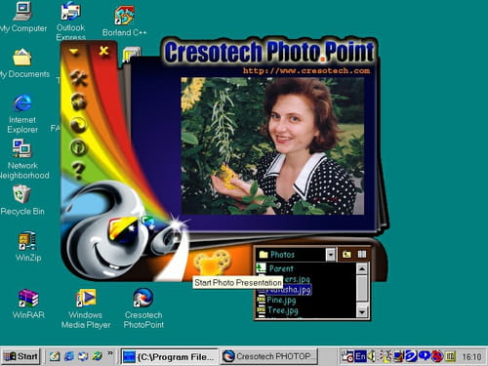Open the Windows Start button
Viewport: 488px width, 366px height.
point(20,356)
